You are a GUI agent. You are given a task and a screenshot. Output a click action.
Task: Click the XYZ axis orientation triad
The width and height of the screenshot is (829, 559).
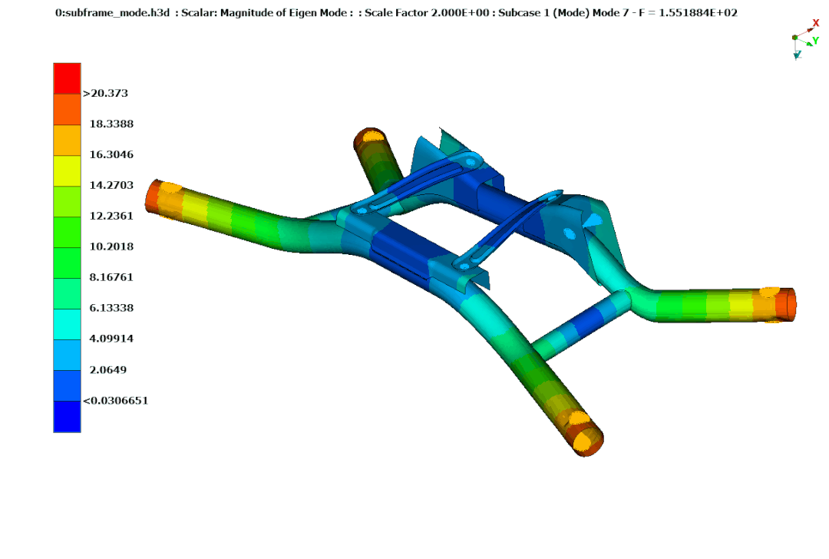tap(806, 40)
